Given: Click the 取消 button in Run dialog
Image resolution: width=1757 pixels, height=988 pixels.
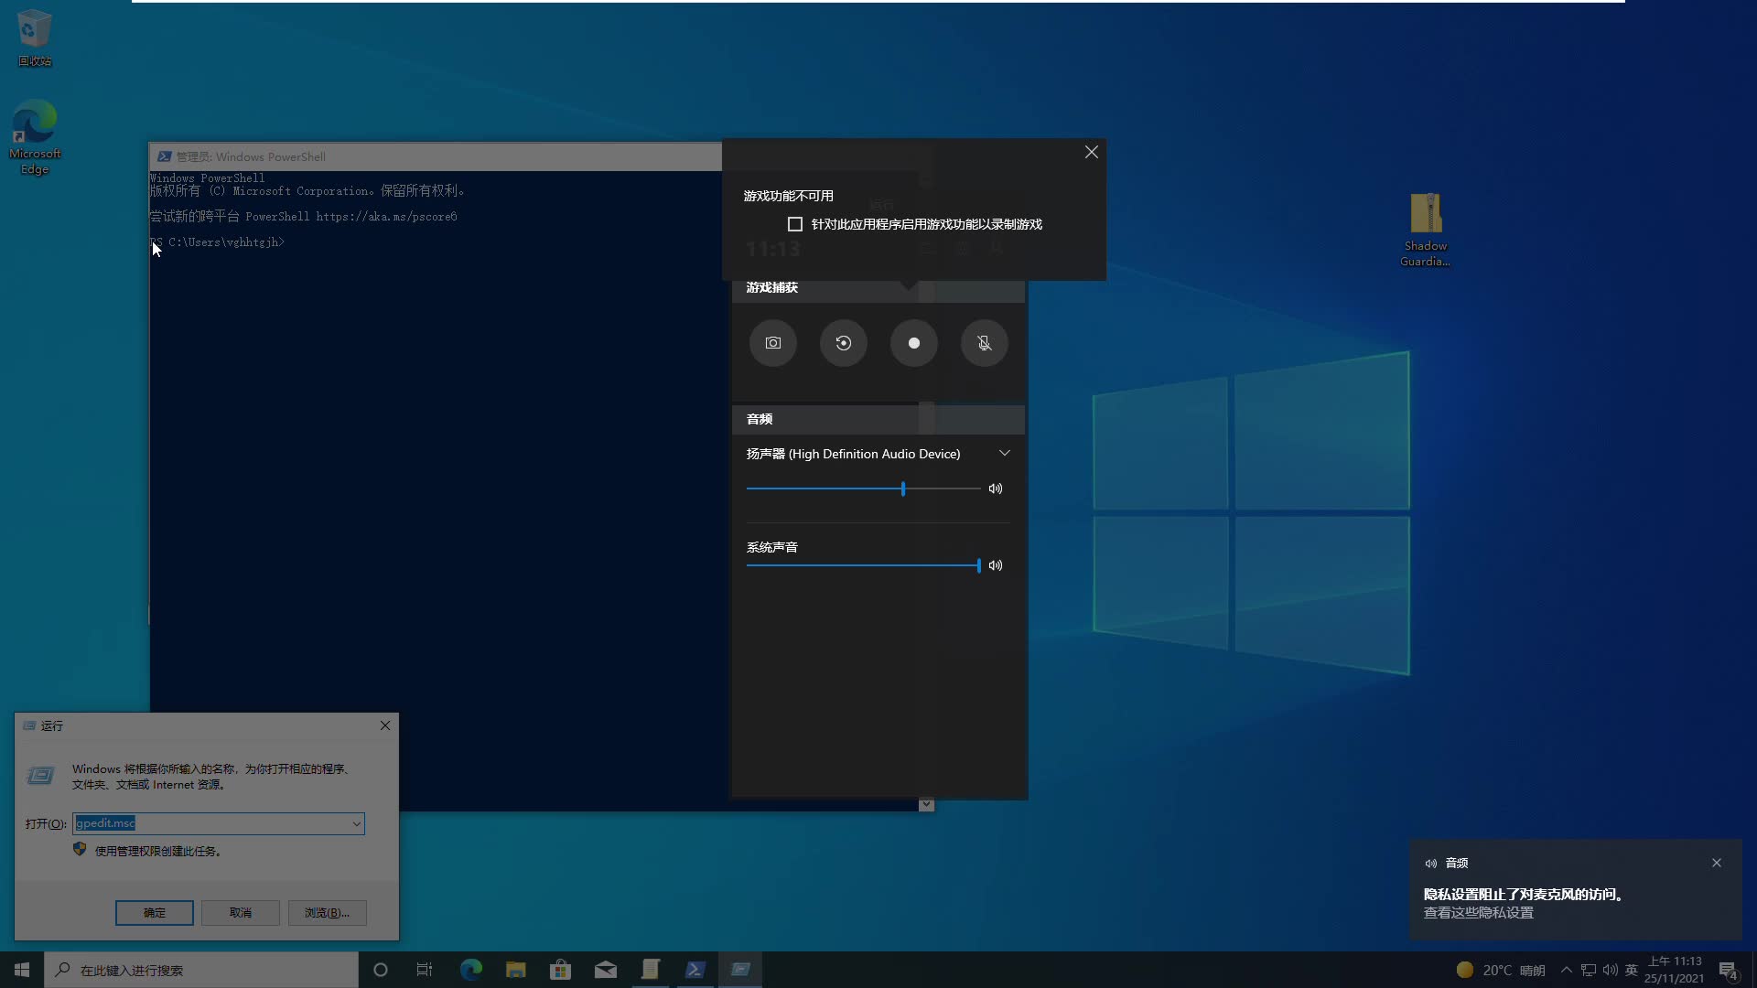Looking at the screenshot, I should point(240,913).
